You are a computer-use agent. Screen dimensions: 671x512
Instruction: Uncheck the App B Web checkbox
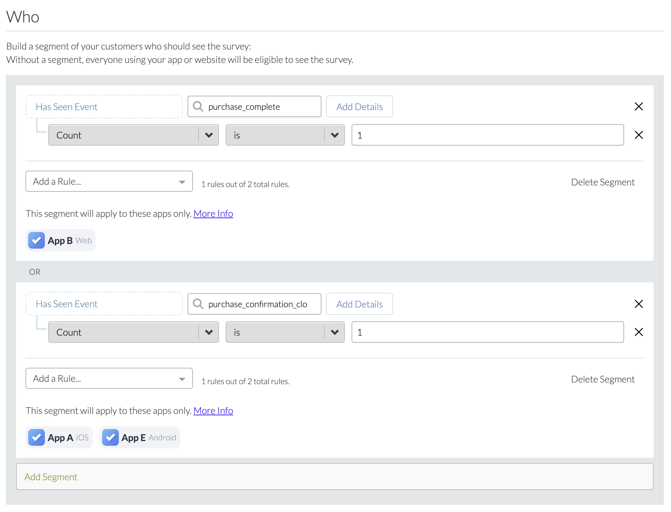coord(36,240)
